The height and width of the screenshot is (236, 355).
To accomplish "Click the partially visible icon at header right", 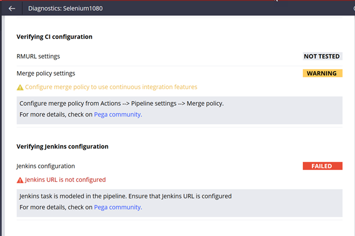I will point(353,9).
